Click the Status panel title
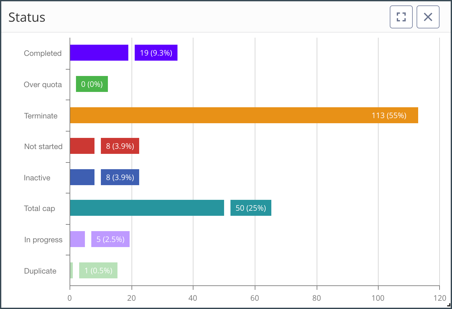The height and width of the screenshot is (309, 452). (x=27, y=17)
